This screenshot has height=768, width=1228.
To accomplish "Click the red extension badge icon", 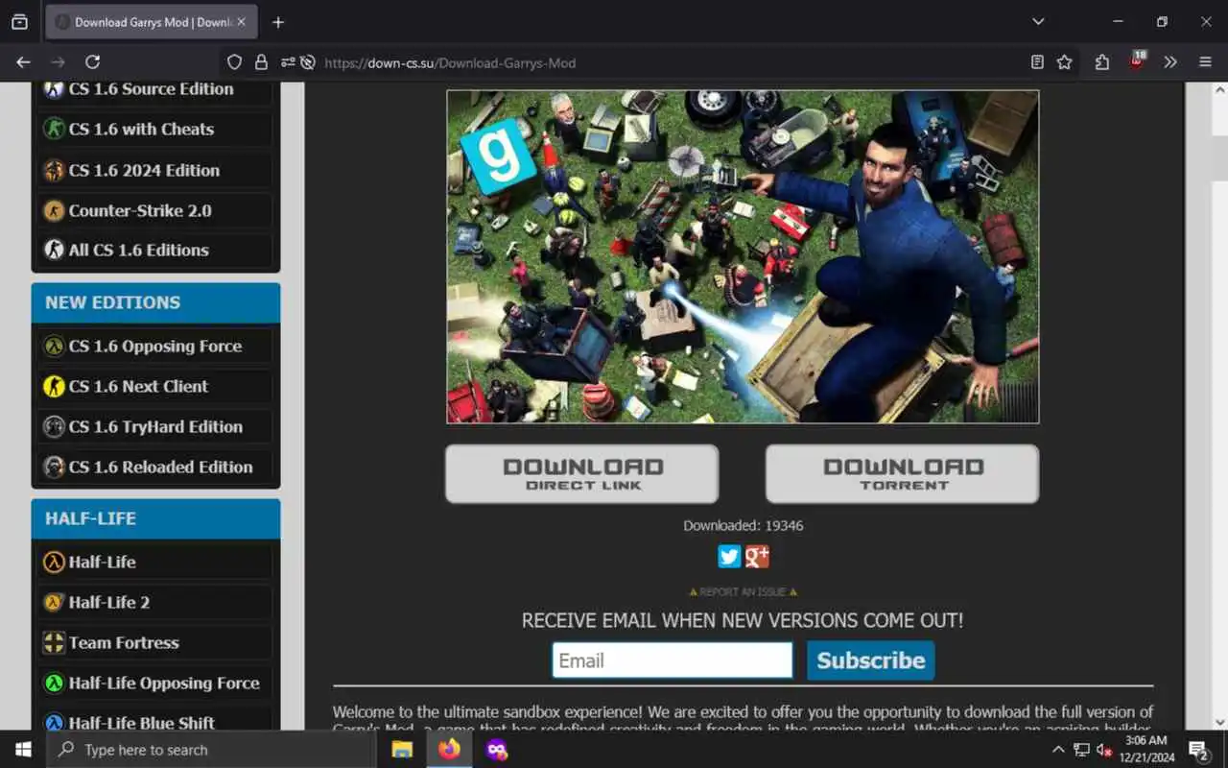I will [x=1137, y=61].
